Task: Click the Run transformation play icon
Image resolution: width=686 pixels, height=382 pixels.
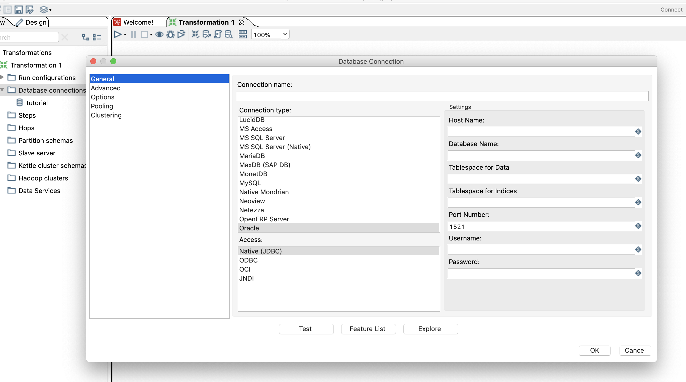Action: (117, 34)
